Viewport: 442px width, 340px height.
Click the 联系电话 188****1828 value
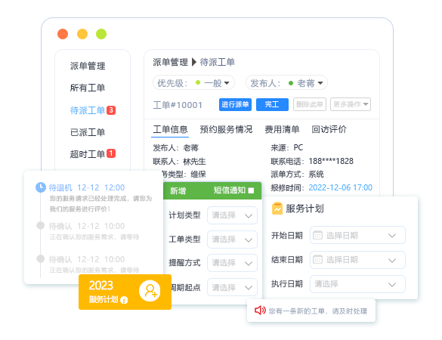331,161
